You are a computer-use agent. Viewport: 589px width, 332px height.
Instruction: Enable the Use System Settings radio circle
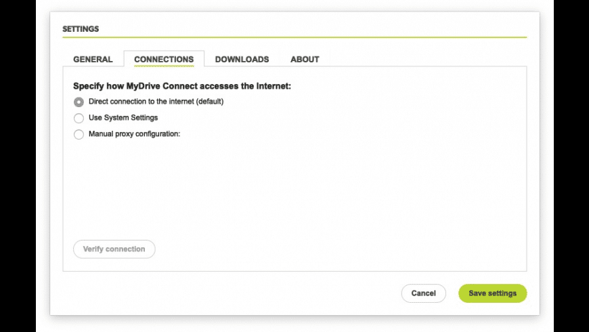pos(79,118)
